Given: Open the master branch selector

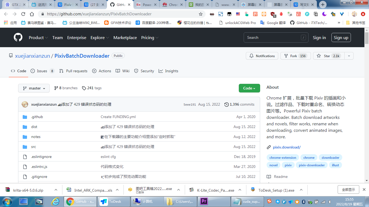Looking at the screenshot, I should pyautogui.click(x=34, y=88).
